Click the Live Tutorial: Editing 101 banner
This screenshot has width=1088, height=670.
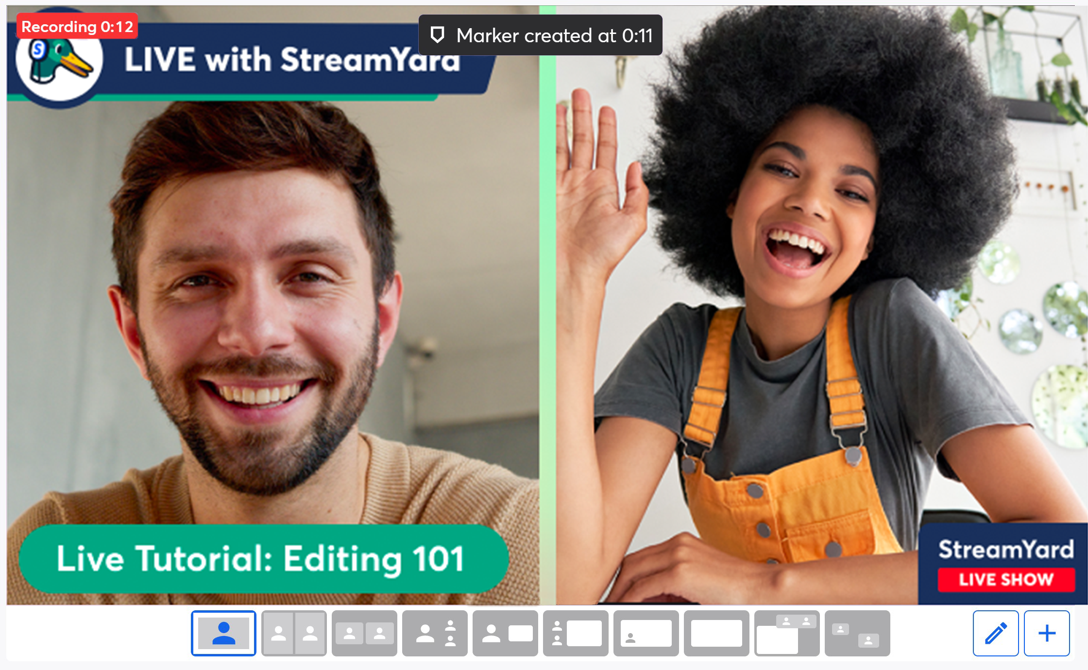(x=264, y=558)
